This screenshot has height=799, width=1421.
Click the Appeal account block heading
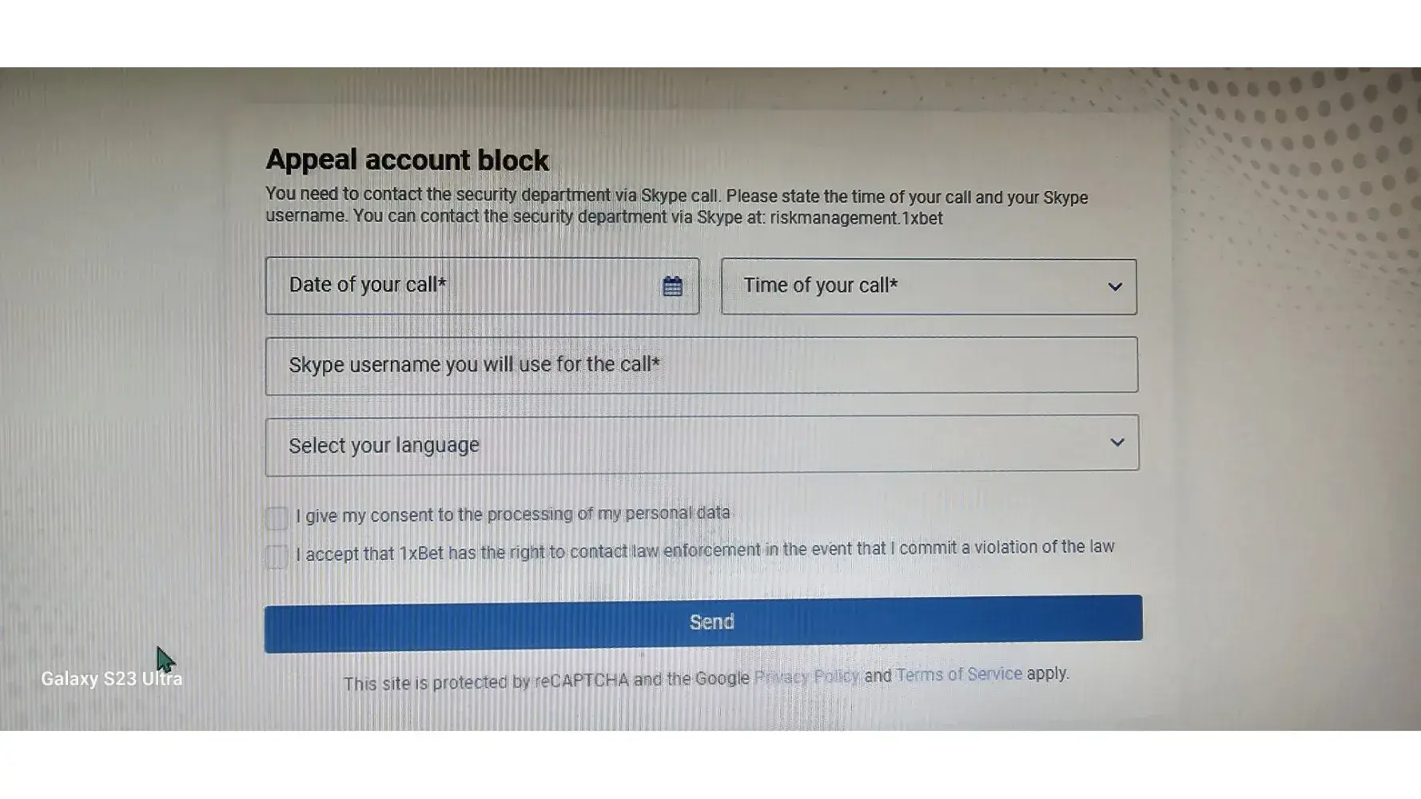point(407,160)
